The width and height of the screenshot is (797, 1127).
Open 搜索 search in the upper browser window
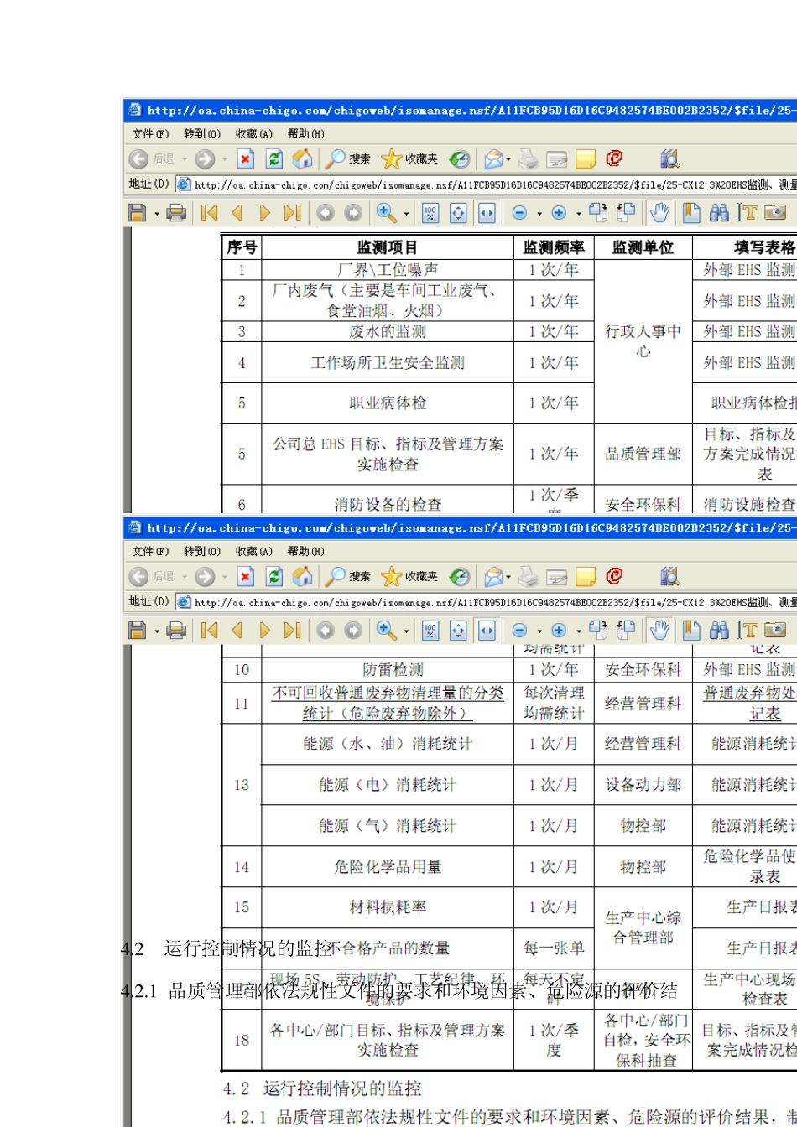point(348,158)
